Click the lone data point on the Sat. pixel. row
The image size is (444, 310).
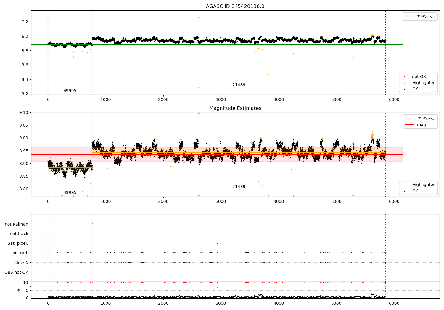point(217,243)
